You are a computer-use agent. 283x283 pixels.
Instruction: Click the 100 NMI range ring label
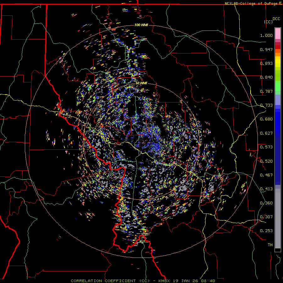coord(141,25)
